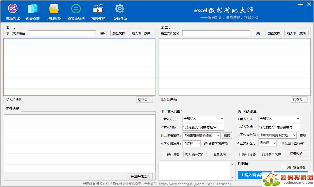This screenshot has width=314, height=187.
Task: Open 设置帮助 settings help
Action: point(120,11)
